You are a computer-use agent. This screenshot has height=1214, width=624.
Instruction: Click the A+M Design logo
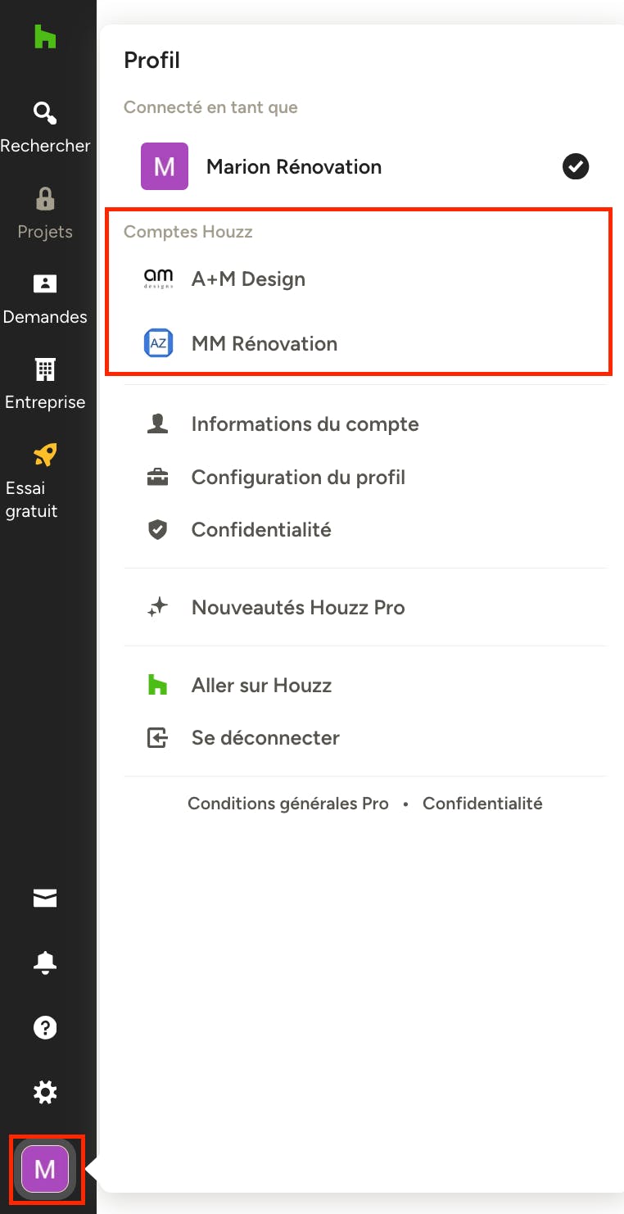[158, 279]
